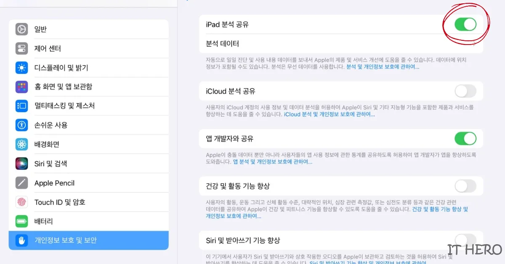Open Touch ID 및 암호 settings

pyautogui.click(x=88, y=202)
